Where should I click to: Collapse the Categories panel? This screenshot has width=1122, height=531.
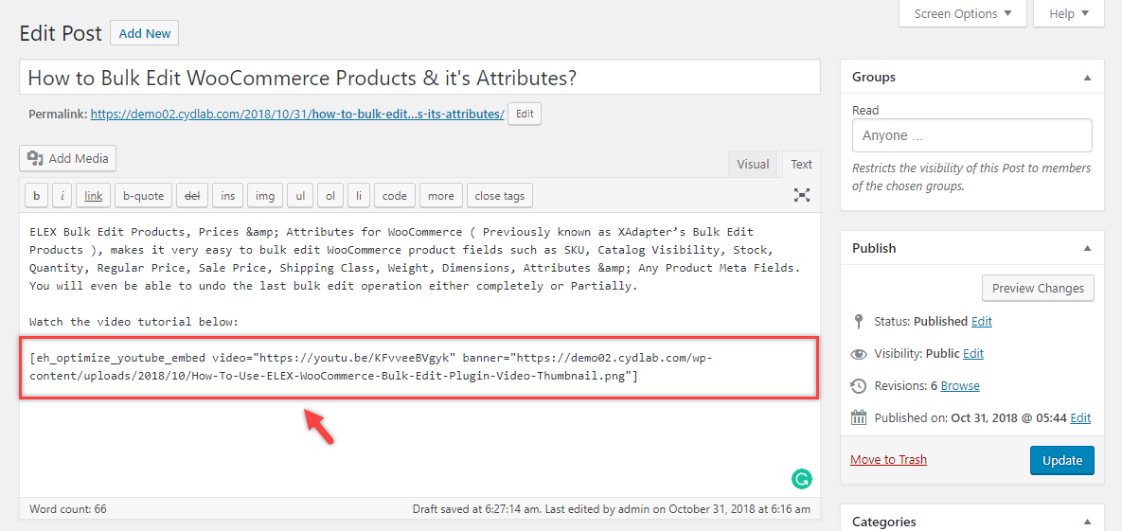1087,522
